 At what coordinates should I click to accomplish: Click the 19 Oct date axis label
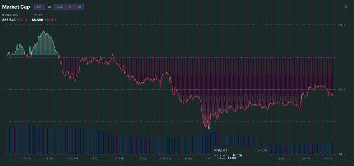pyautogui.click(x=282, y=158)
